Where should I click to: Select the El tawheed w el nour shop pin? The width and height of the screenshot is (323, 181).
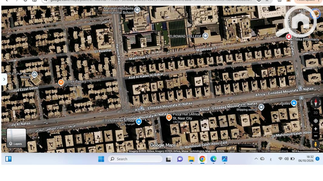click(139, 121)
